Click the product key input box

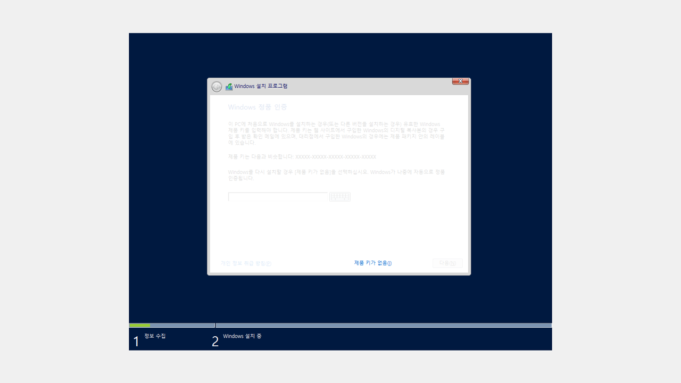tap(278, 197)
